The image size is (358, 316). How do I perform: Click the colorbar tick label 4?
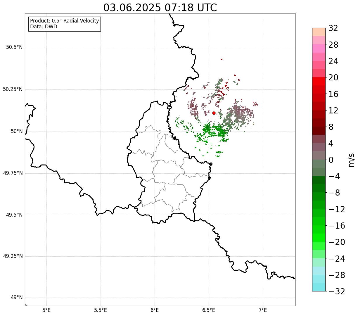point(331,143)
